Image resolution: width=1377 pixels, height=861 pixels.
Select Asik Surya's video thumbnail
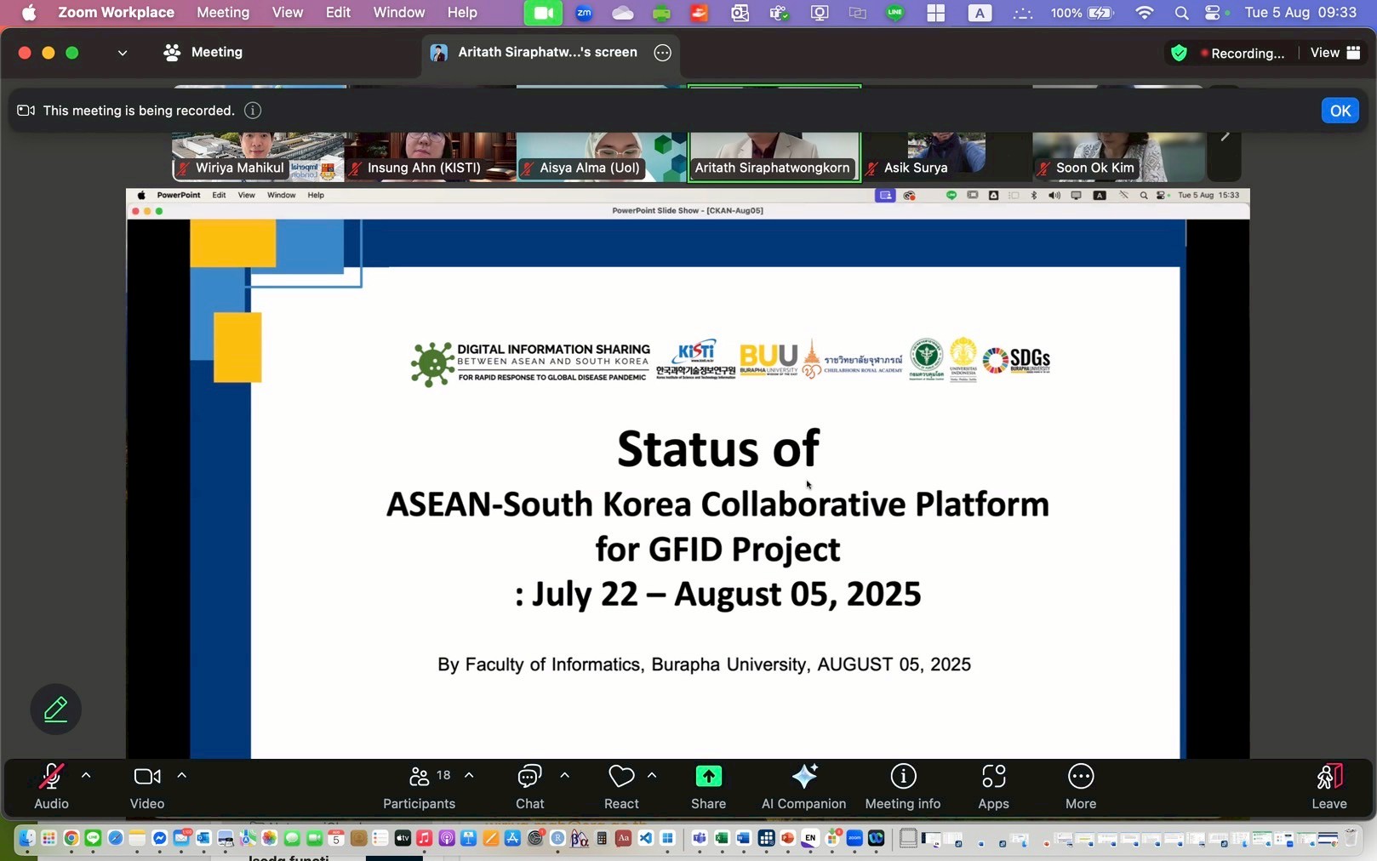[x=946, y=157]
